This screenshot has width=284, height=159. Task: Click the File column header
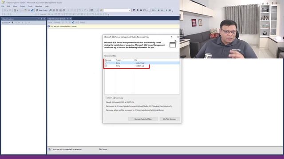pos(136,60)
